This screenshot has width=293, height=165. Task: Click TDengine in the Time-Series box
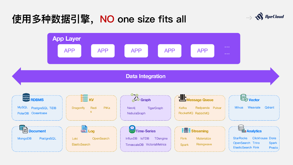[161, 139]
